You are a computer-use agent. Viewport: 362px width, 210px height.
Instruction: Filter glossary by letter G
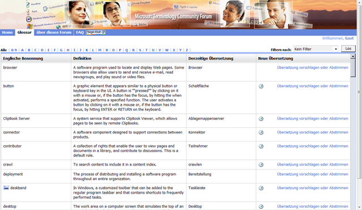[x=61, y=50]
